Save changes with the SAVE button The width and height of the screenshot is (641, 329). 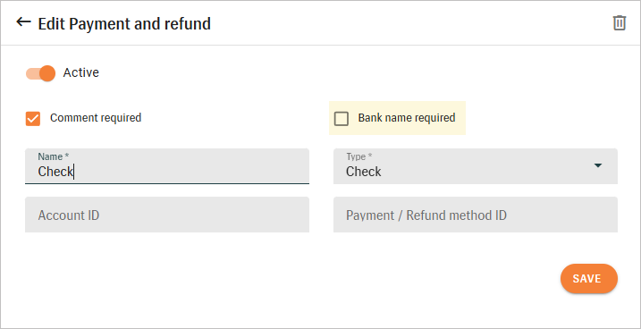click(x=588, y=279)
